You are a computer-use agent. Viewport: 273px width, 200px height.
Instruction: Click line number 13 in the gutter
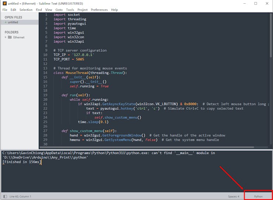click(x=45, y=68)
